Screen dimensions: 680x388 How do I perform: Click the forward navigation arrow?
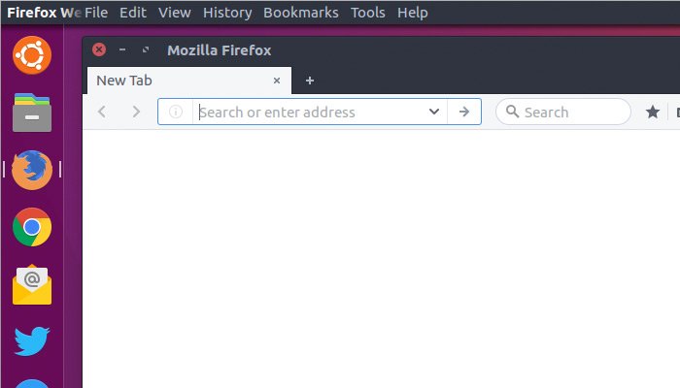[x=136, y=112]
